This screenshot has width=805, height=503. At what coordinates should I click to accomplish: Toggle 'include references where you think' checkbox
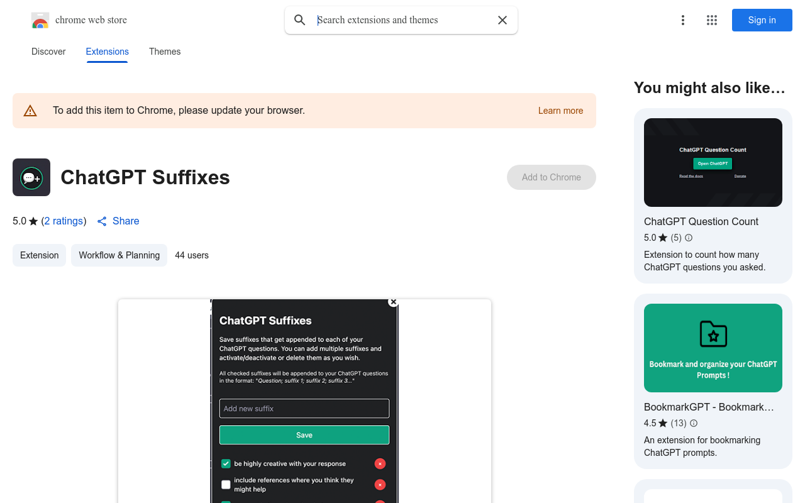point(226,485)
